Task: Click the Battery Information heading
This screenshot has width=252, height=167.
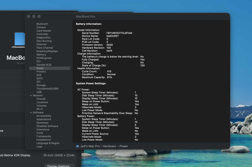Action: coord(89,24)
